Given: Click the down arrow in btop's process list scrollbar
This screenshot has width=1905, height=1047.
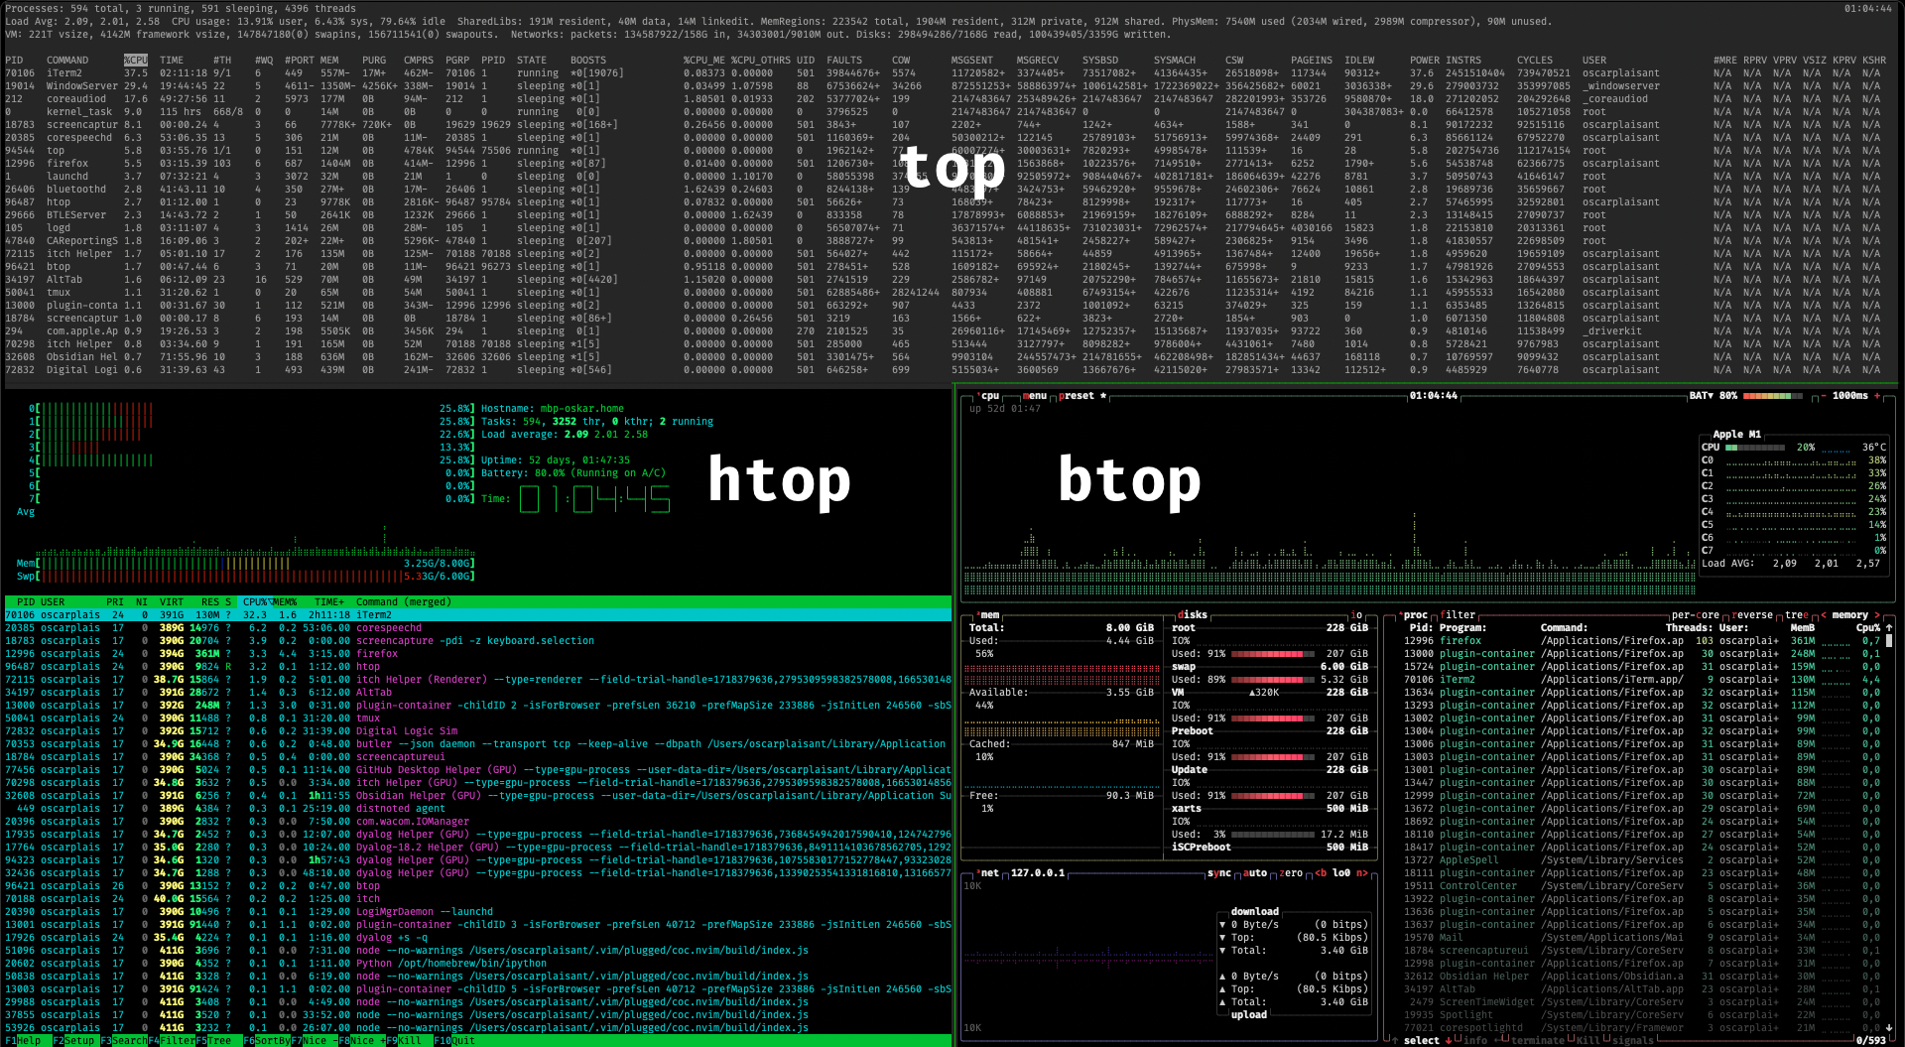Looking at the screenshot, I should pyautogui.click(x=1888, y=1028).
